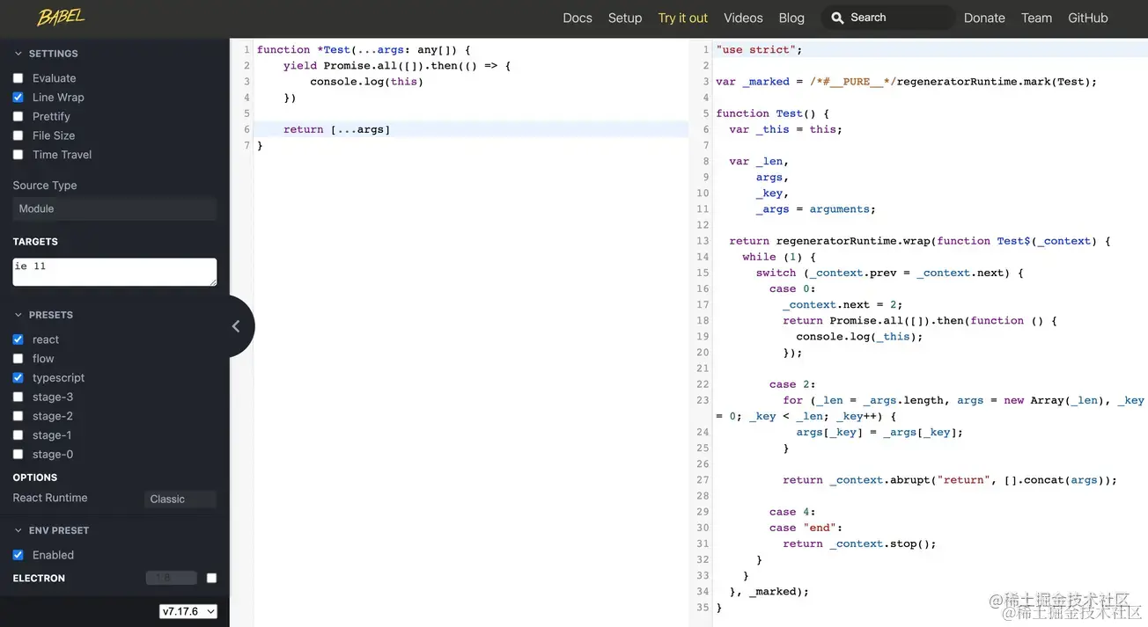Switch to the Try it out tab
Screen dimensions: 1148x627
pyautogui.click(x=682, y=18)
